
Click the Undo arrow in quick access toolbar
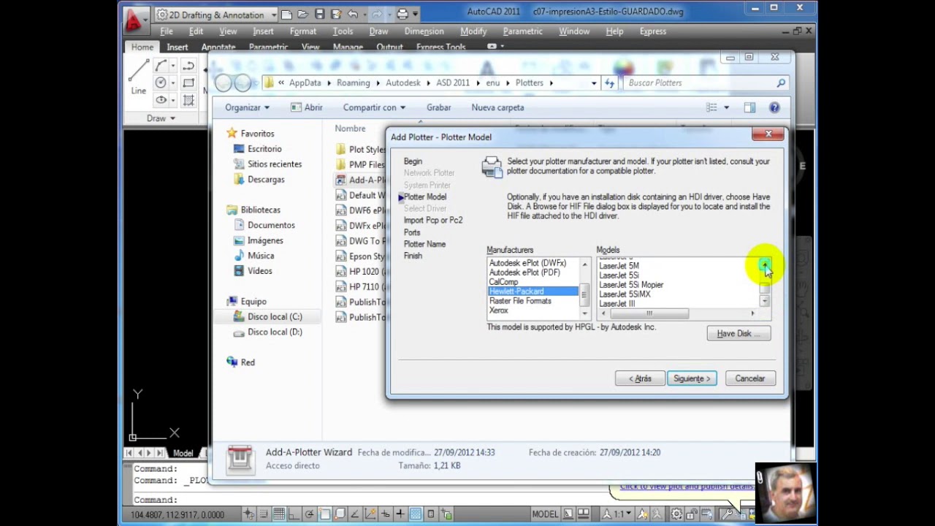pyautogui.click(x=353, y=14)
